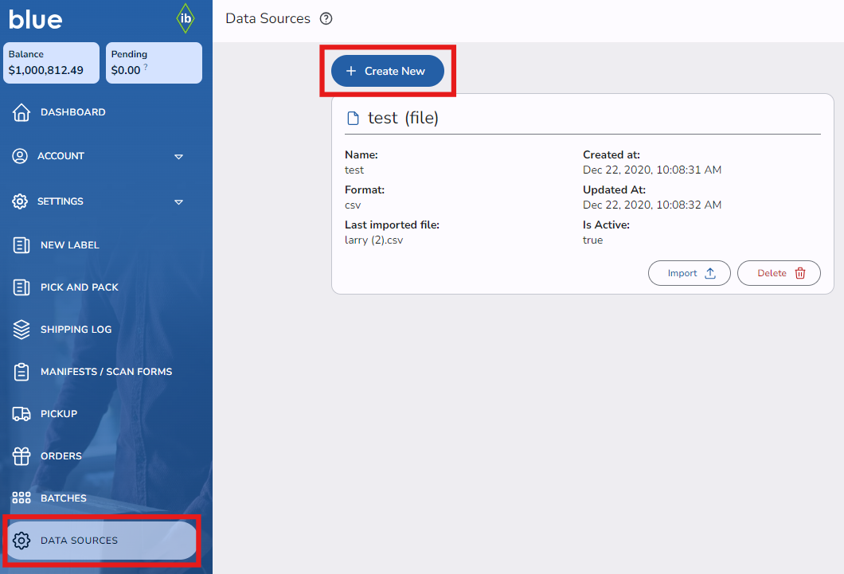Click the Balance amount card

tap(51, 63)
